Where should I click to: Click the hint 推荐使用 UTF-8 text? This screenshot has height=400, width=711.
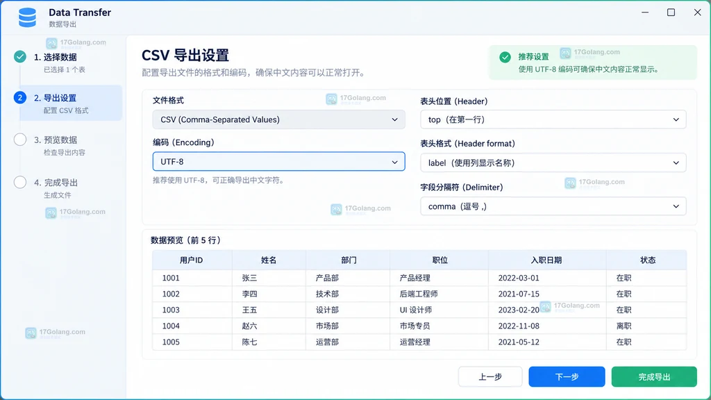[219, 181]
